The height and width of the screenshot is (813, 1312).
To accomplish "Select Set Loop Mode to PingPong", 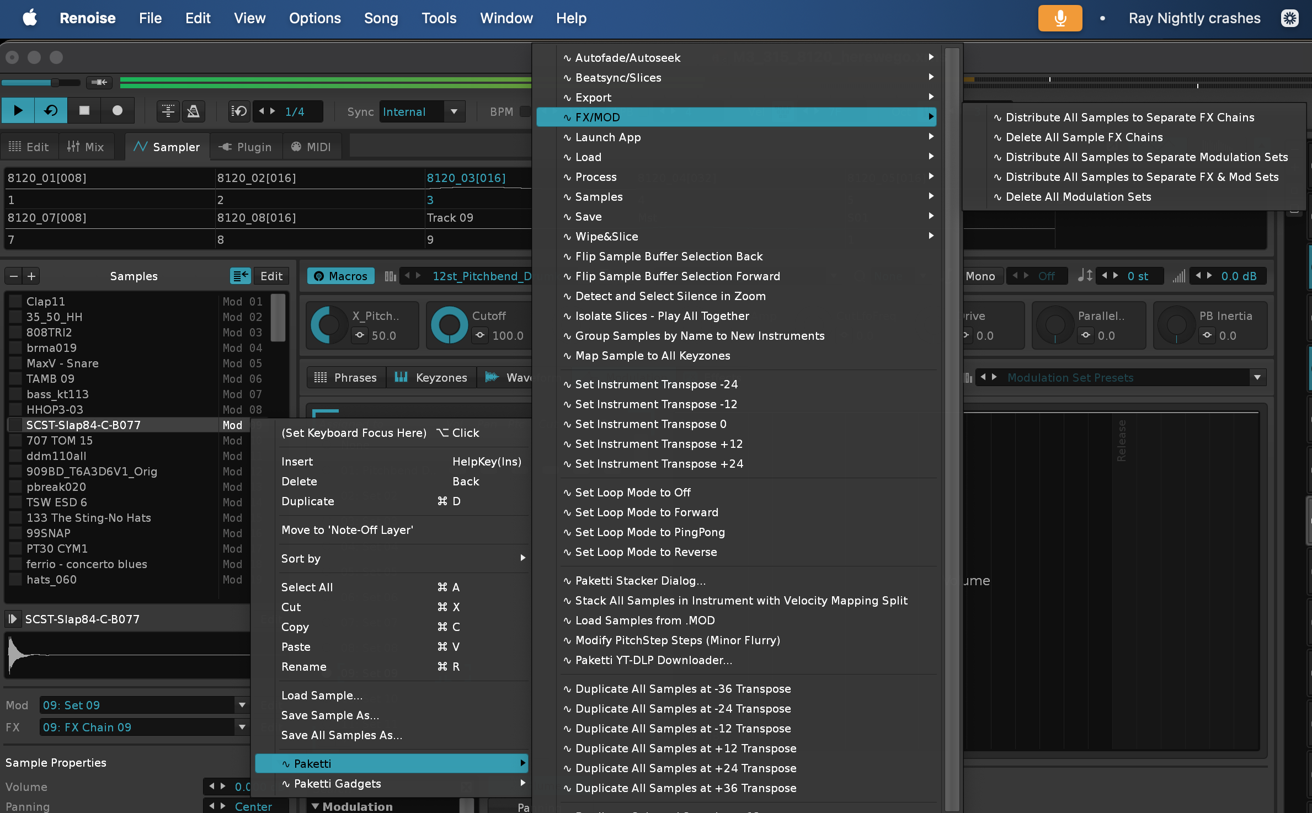I will coord(650,532).
